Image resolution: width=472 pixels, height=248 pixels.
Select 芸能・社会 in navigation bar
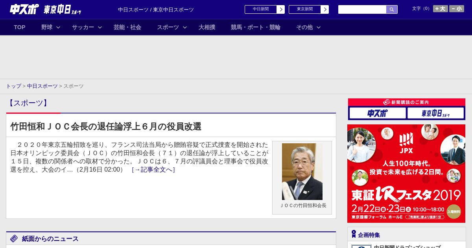click(x=127, y=27)
